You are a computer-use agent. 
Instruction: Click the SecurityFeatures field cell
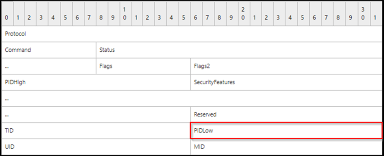[x=286, y=82]
